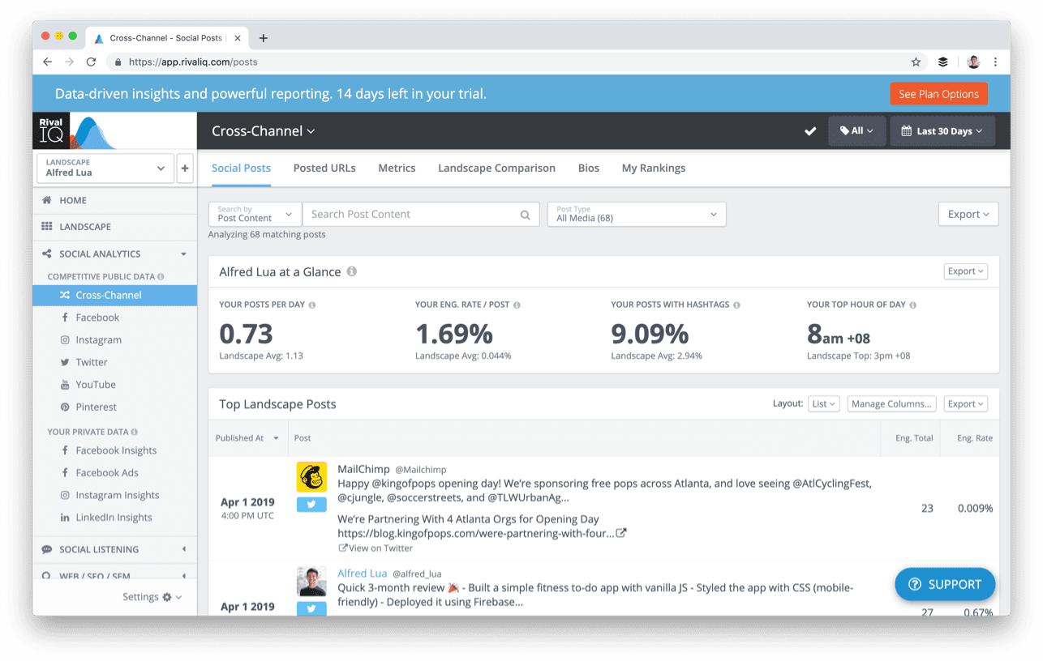The image size is (1043, 661).
Task: Click the white checkmark in the header
Action: [809, 131]
